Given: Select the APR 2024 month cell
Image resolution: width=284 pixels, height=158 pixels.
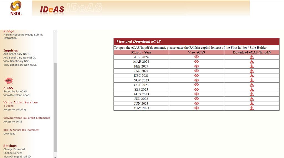Looking at the screenshot, I should [x=141, y=57].
